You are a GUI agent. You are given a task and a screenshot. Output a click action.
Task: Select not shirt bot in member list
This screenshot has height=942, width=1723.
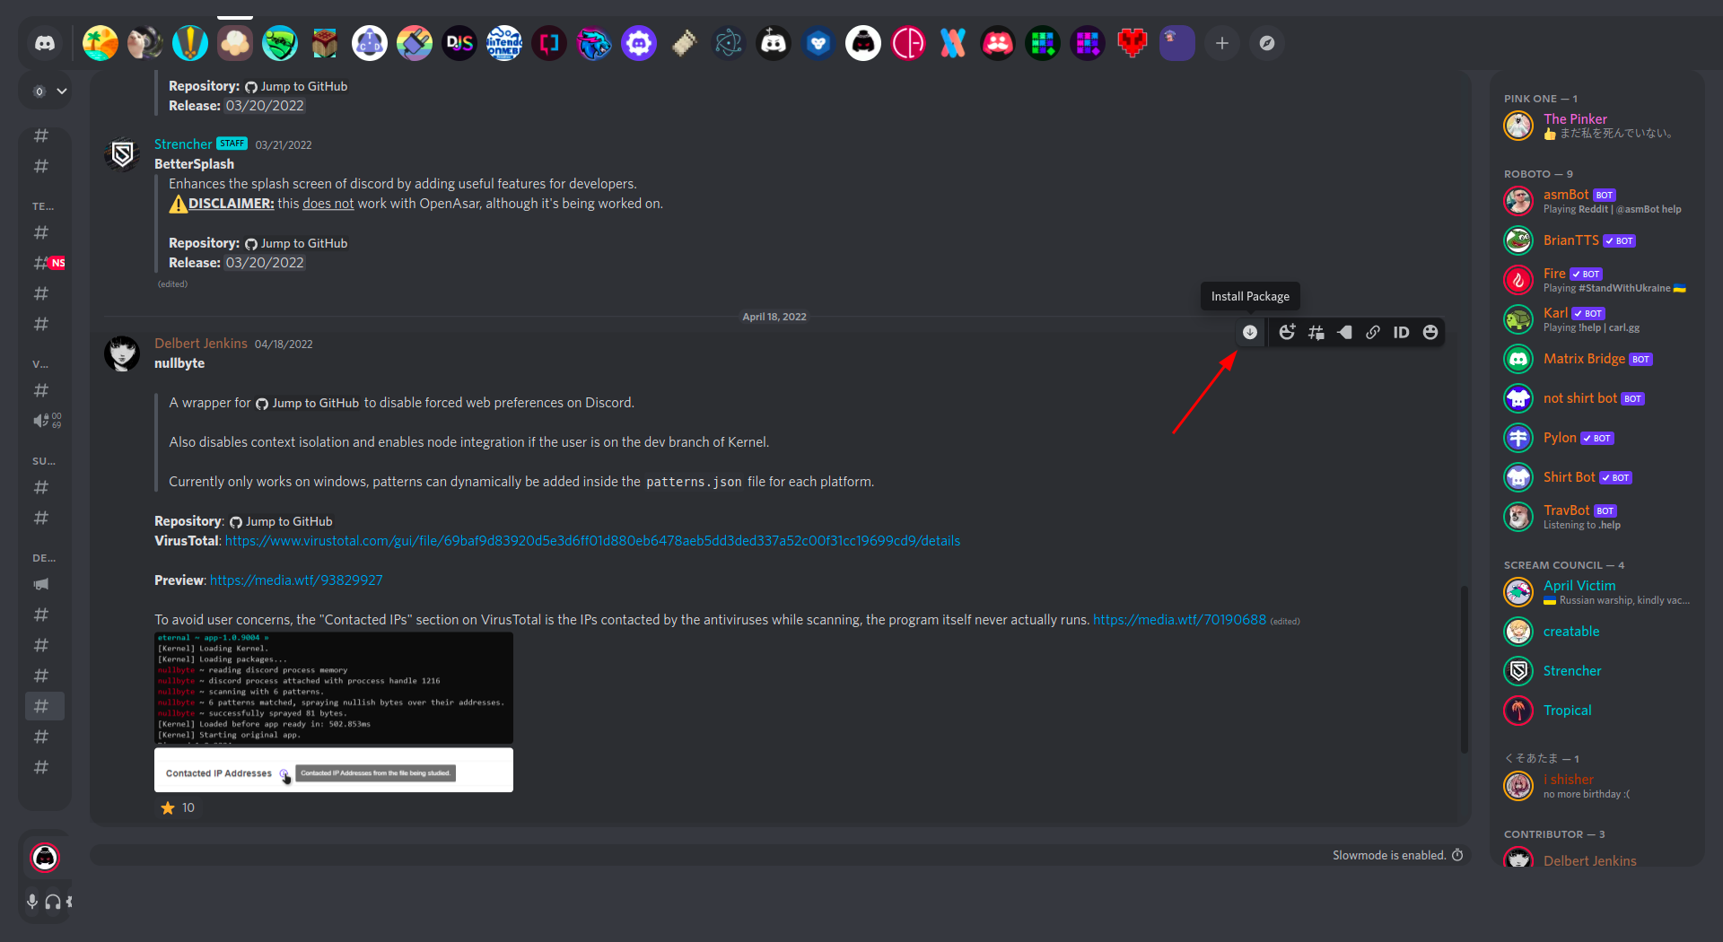pyautogui.click(x=1598, y=398)
